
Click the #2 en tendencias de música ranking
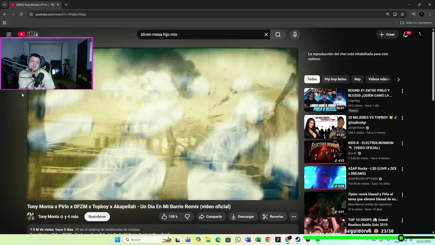pyautogui.click(x=107, y=230)
